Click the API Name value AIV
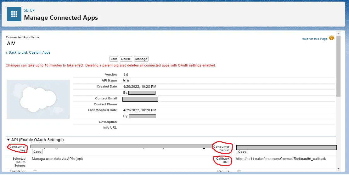Image resolution: width=349 pixels, height=175 pixels. [126, 81]
